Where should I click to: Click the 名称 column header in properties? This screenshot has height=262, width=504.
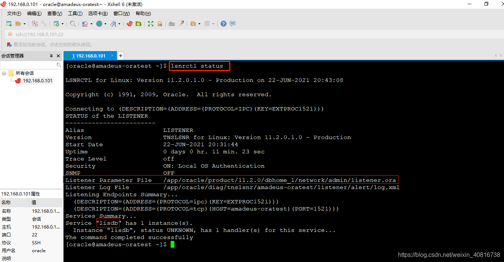point(15,203)
